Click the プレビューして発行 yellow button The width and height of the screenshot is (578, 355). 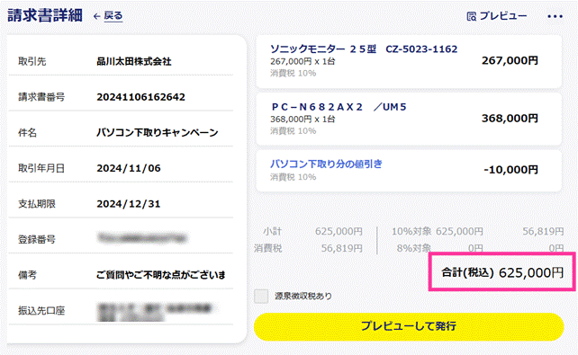click(x=409, y=326)
